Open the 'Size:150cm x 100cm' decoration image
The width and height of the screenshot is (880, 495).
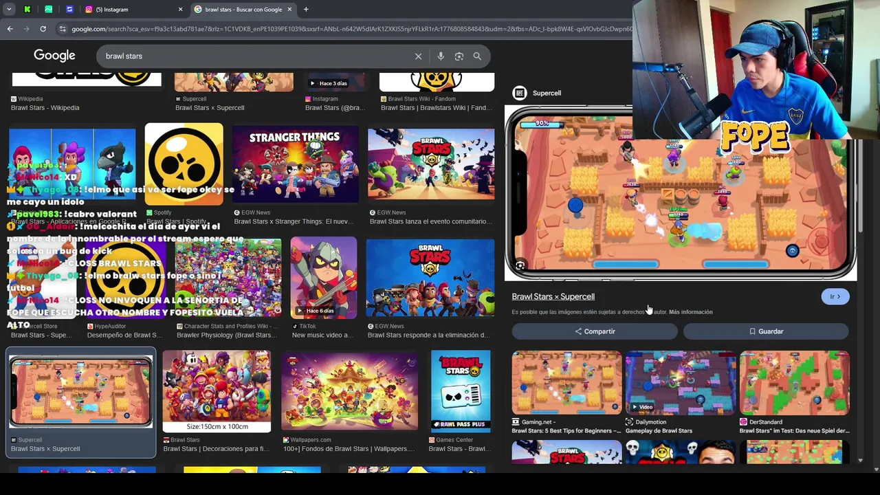pos(217,391)
